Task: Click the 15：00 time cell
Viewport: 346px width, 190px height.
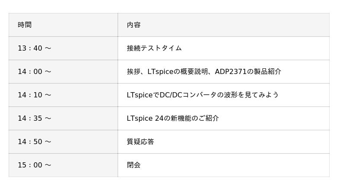Action: (x=34, y=165)
